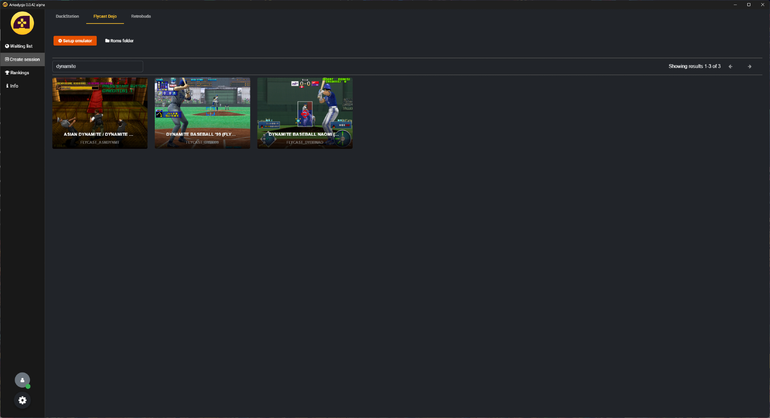Go to next results page arrow
This screenshot has height=418, width=770.
pos(750,67)
